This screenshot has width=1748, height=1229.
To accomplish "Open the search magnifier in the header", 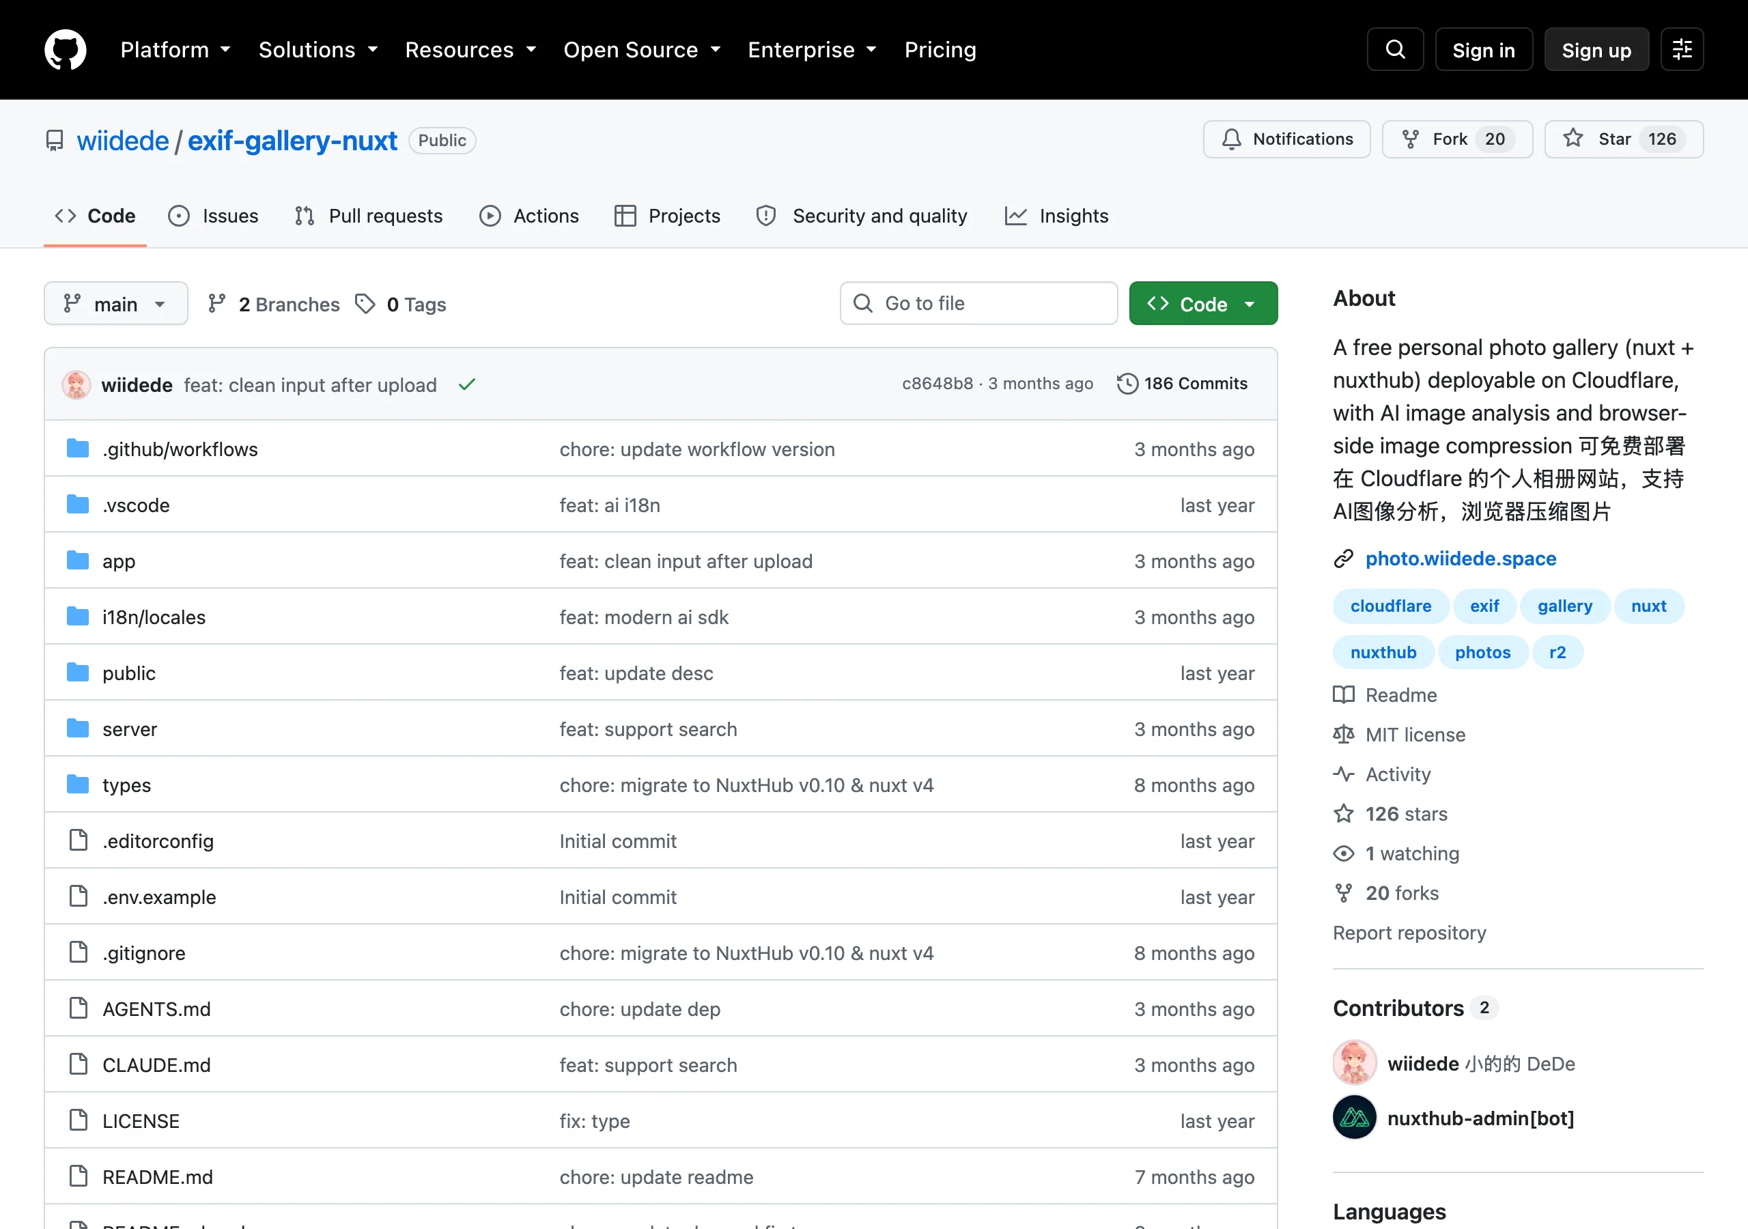I will 1395,49.
